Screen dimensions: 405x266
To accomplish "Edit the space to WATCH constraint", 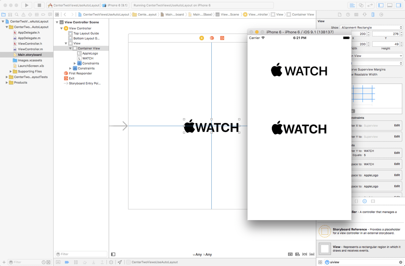I will (397, 164).
